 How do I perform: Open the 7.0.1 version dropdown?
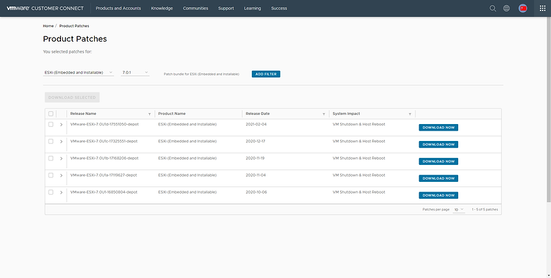click(x=135, y=73)
